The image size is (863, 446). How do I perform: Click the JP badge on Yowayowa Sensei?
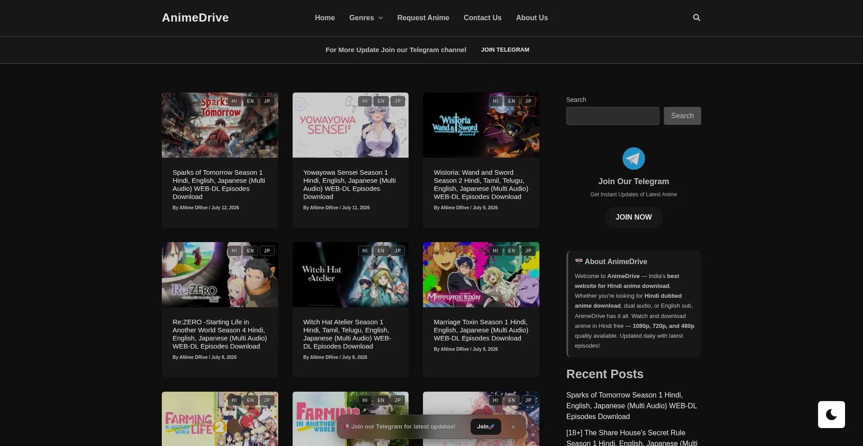[398, 101]
